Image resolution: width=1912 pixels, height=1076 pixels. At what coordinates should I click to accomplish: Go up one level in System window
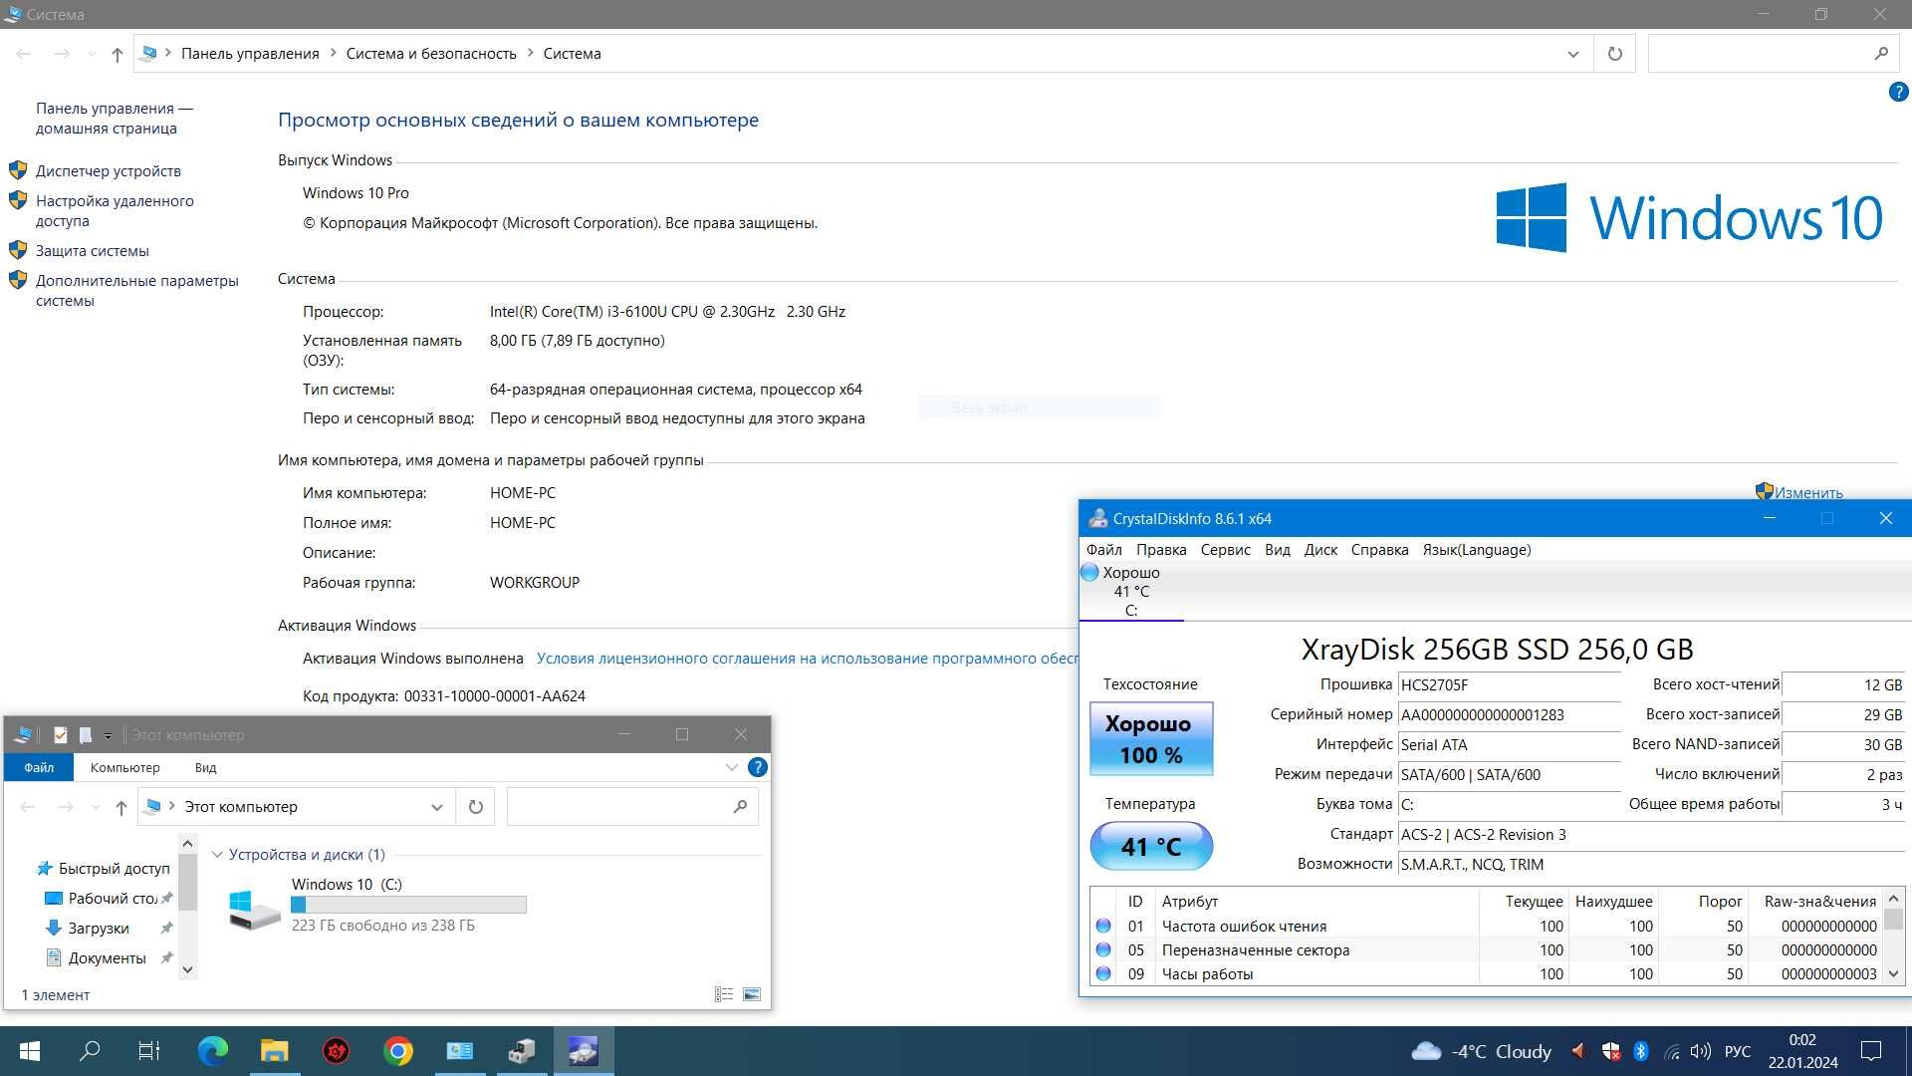[118, 54]
